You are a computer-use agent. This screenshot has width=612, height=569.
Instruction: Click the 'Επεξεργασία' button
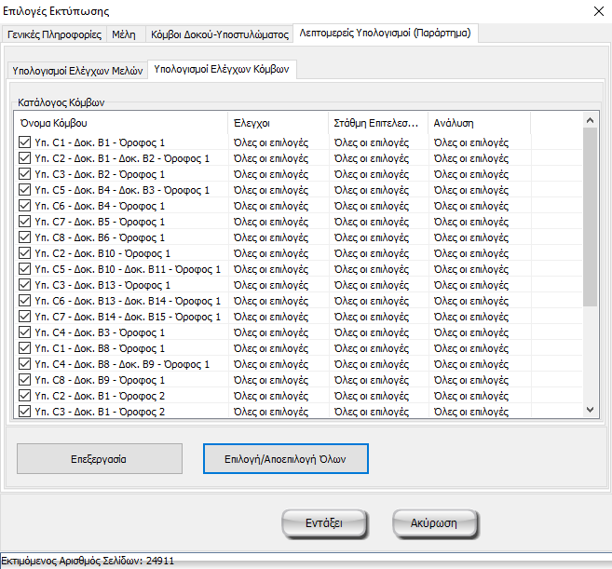click(100, 459)
